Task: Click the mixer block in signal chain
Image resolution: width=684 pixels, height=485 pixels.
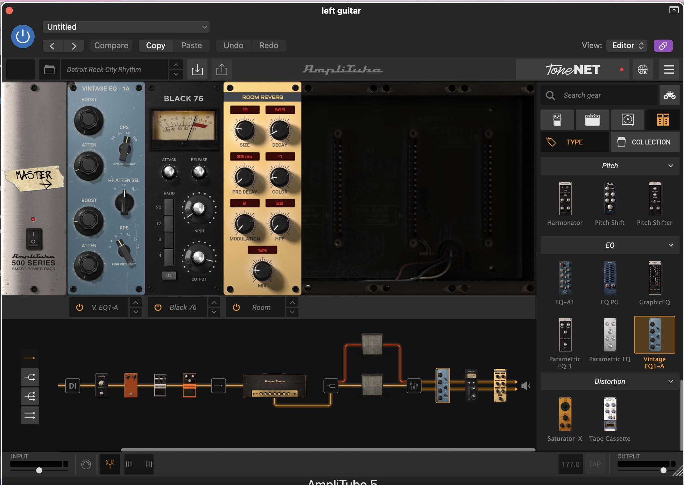Action: pos(414,386)
